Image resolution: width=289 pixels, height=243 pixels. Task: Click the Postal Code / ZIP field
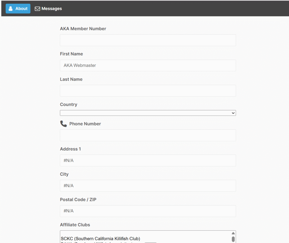(x=148, y=211)
